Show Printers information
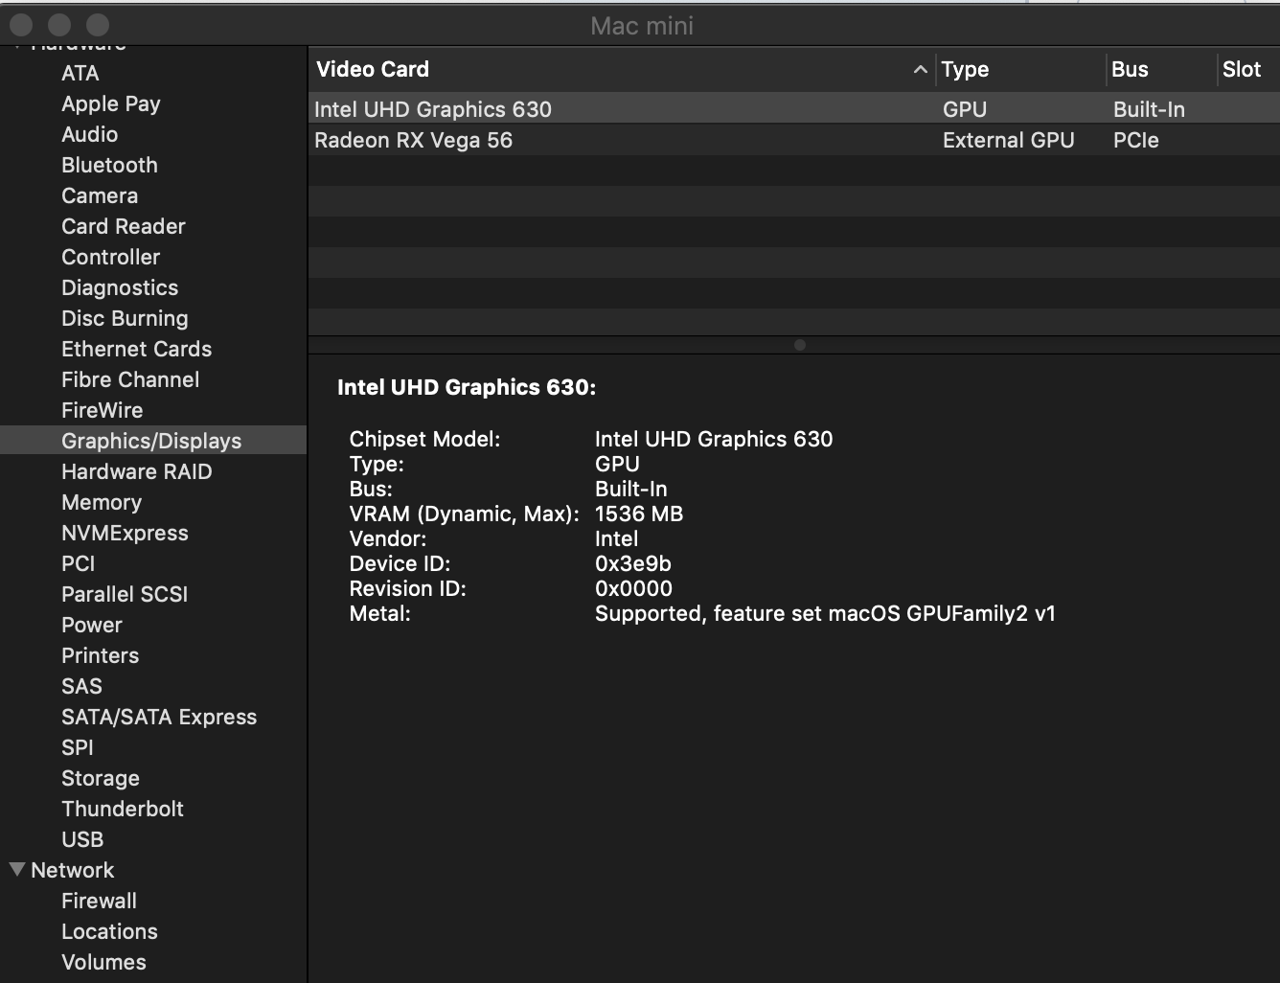The image size is (1280, 983). click(101, 655)
